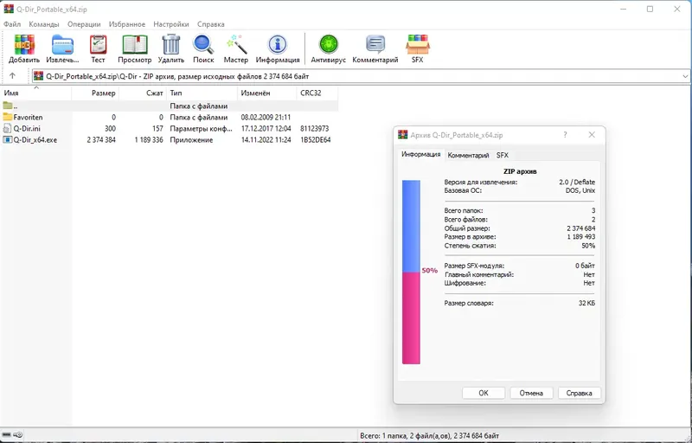Click the Справка button in dialog
Image resolution: width=692 pixels, height=443 pixels.
point(579,393)
